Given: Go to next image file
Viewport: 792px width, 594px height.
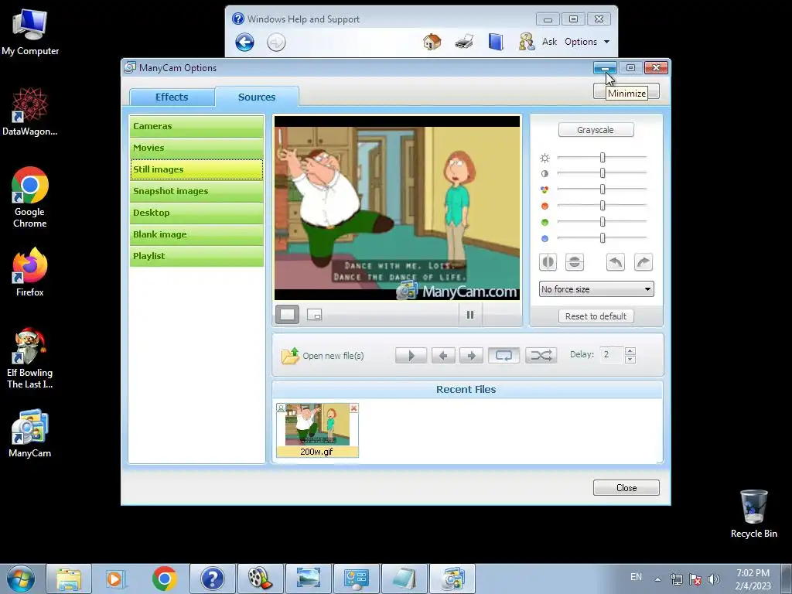Looking at the screenshot, I should point(472,356).
